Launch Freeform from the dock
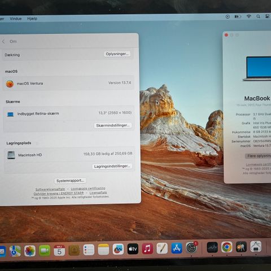The height and width of the screenshot is (271, 271). pos(118,250)
